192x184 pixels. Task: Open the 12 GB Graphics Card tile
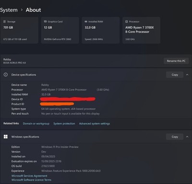[60, 30]
